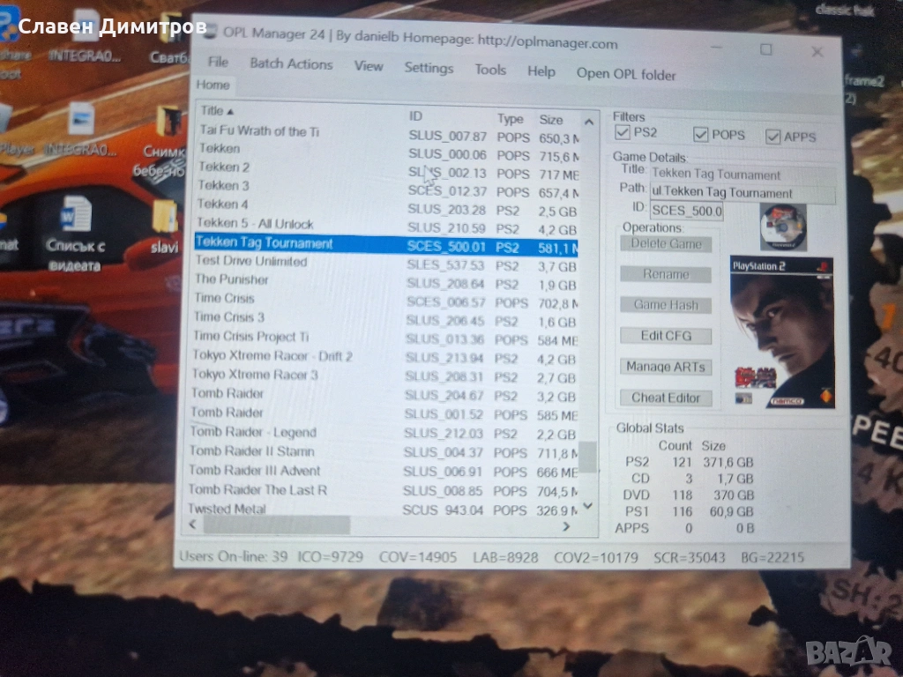The image size is (903, 677).
Task: Select Tomb Raider The Last R row
Action: click(x=382, y=490)
